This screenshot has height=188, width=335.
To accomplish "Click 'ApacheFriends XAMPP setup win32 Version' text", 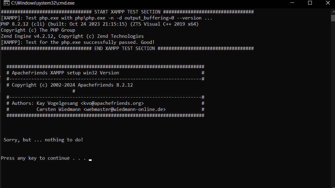I will 65,73.
